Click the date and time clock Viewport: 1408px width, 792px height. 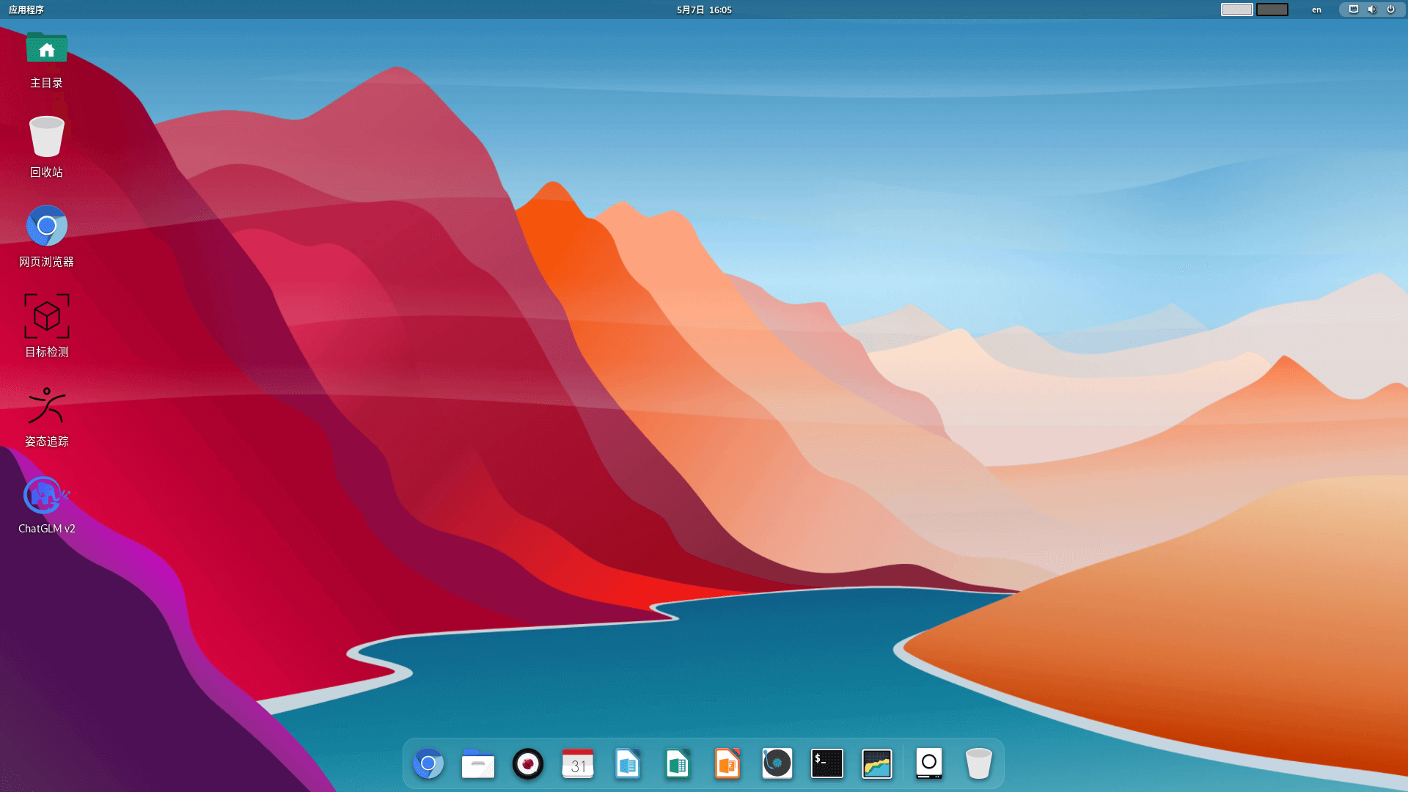(704, 10)
